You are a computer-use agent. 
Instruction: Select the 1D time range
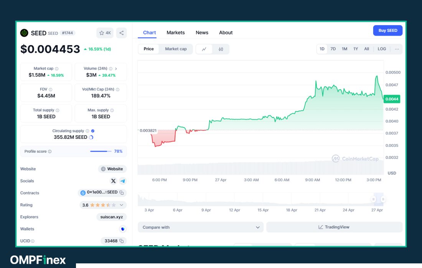point(322,49)
